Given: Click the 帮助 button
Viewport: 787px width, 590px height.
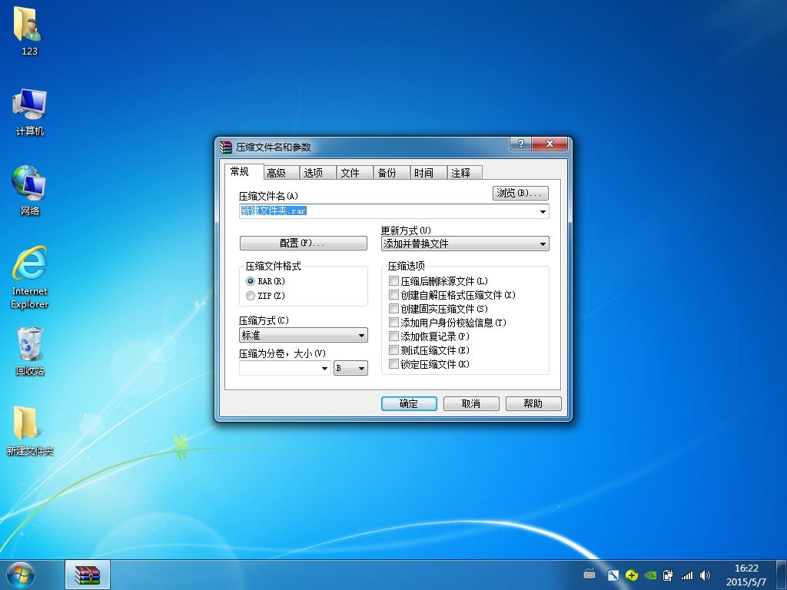Looking at the screenshot, I should pos(533,403).
